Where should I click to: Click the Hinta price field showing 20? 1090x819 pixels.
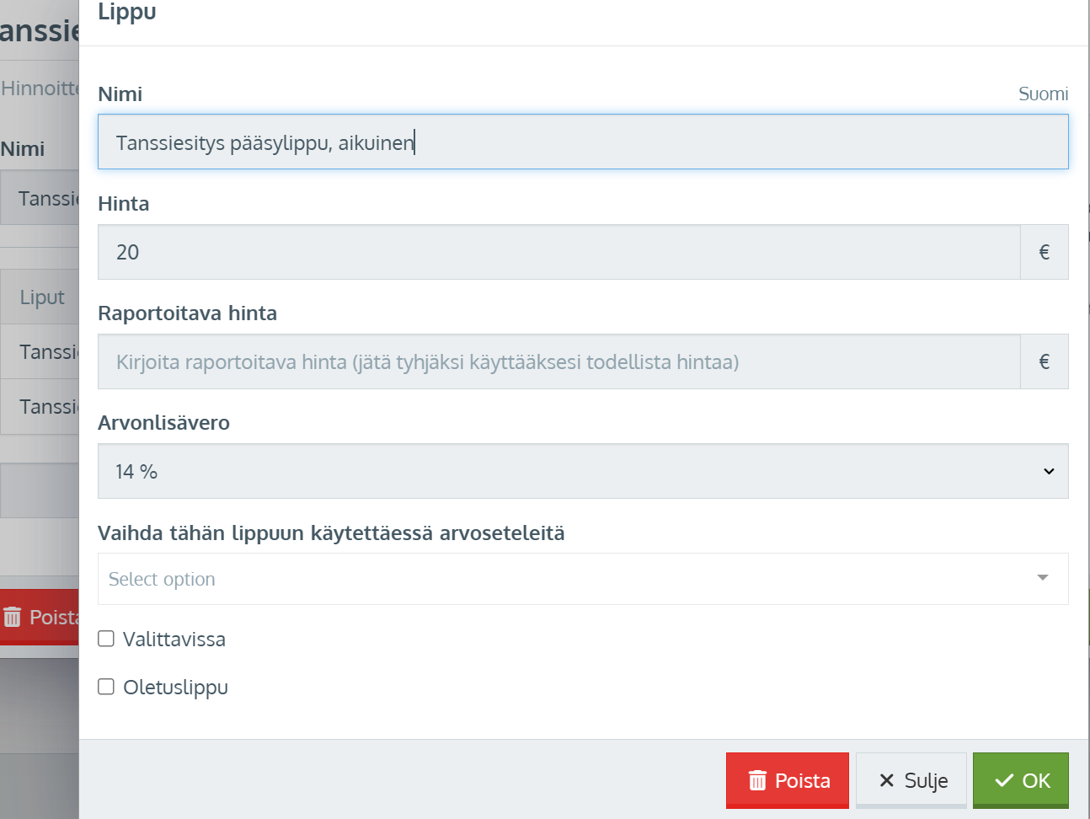[559, 252]
